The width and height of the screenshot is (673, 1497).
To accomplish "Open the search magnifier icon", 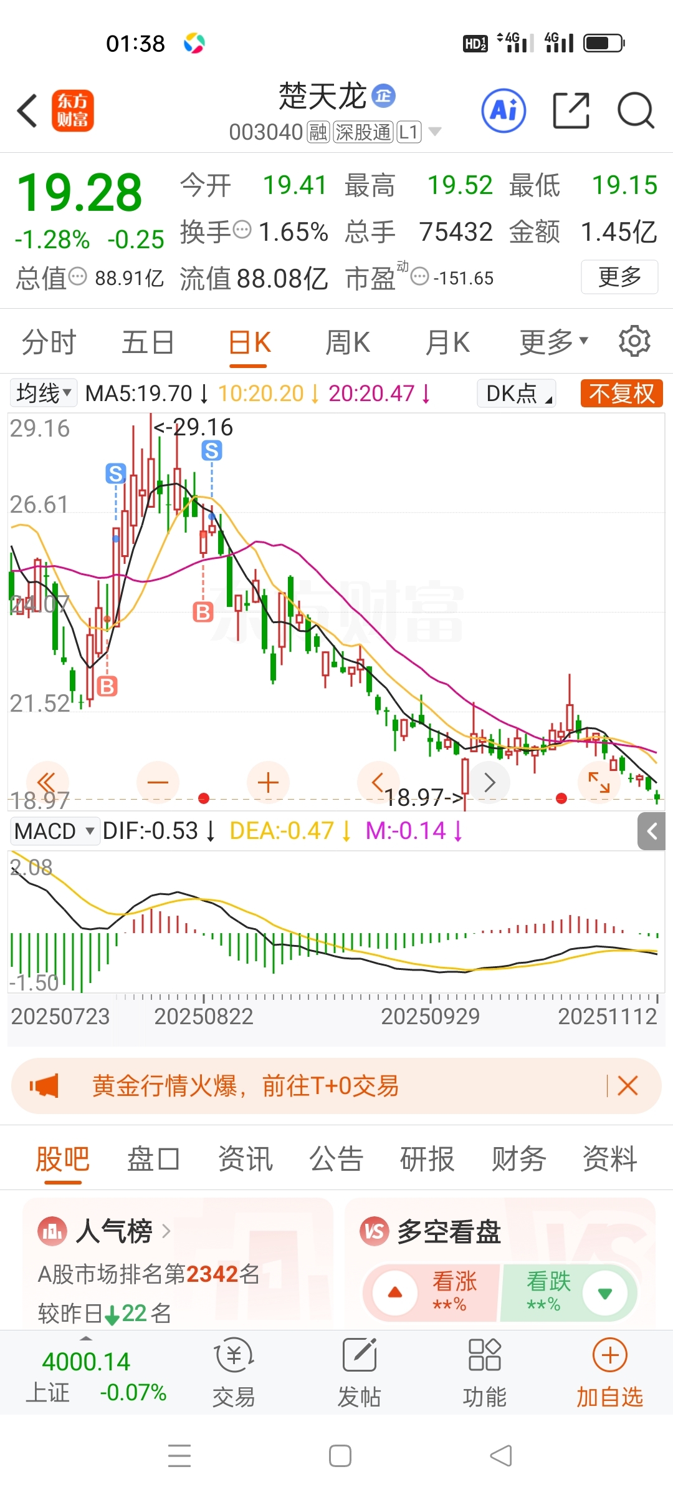I will click(636, 110).
